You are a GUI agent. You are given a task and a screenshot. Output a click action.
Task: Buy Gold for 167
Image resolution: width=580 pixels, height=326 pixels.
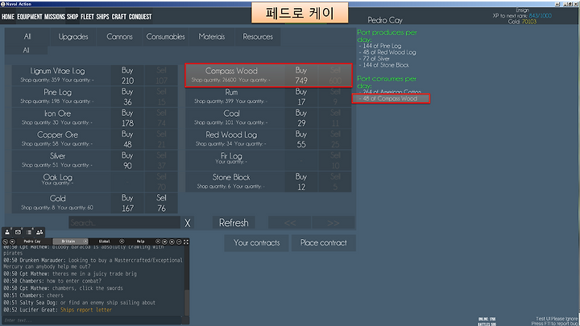[x=127, y=203]
